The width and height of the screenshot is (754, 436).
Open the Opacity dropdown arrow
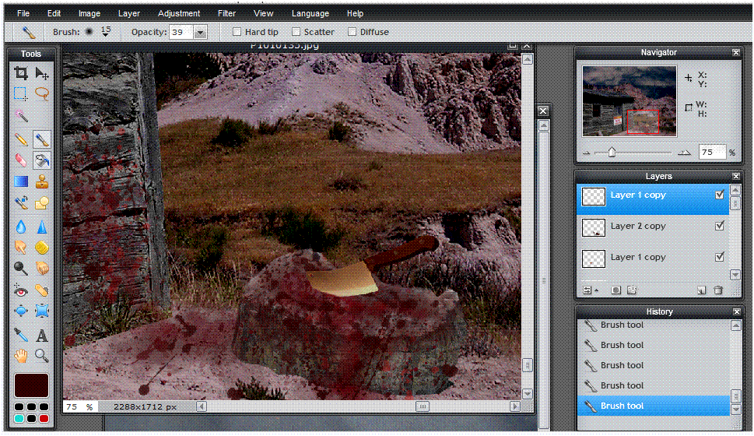(200, 33)
